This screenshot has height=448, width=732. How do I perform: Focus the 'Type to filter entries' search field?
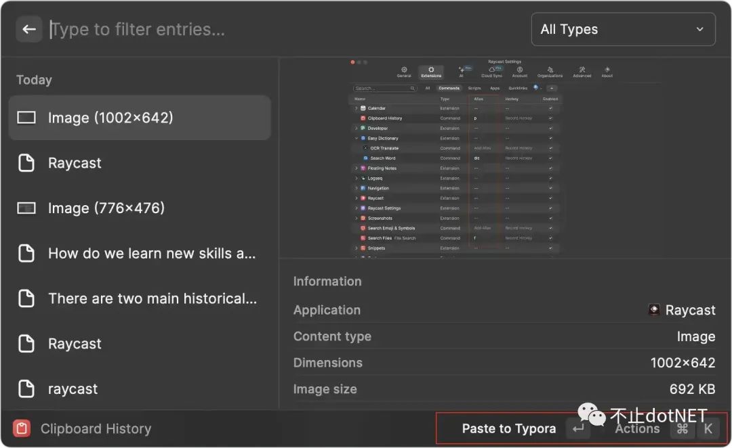pos(287,29)
